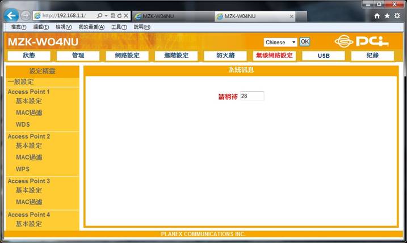Open the 工具(T) menu
Viewport: 407px width, 243px height.
point(119,27)
